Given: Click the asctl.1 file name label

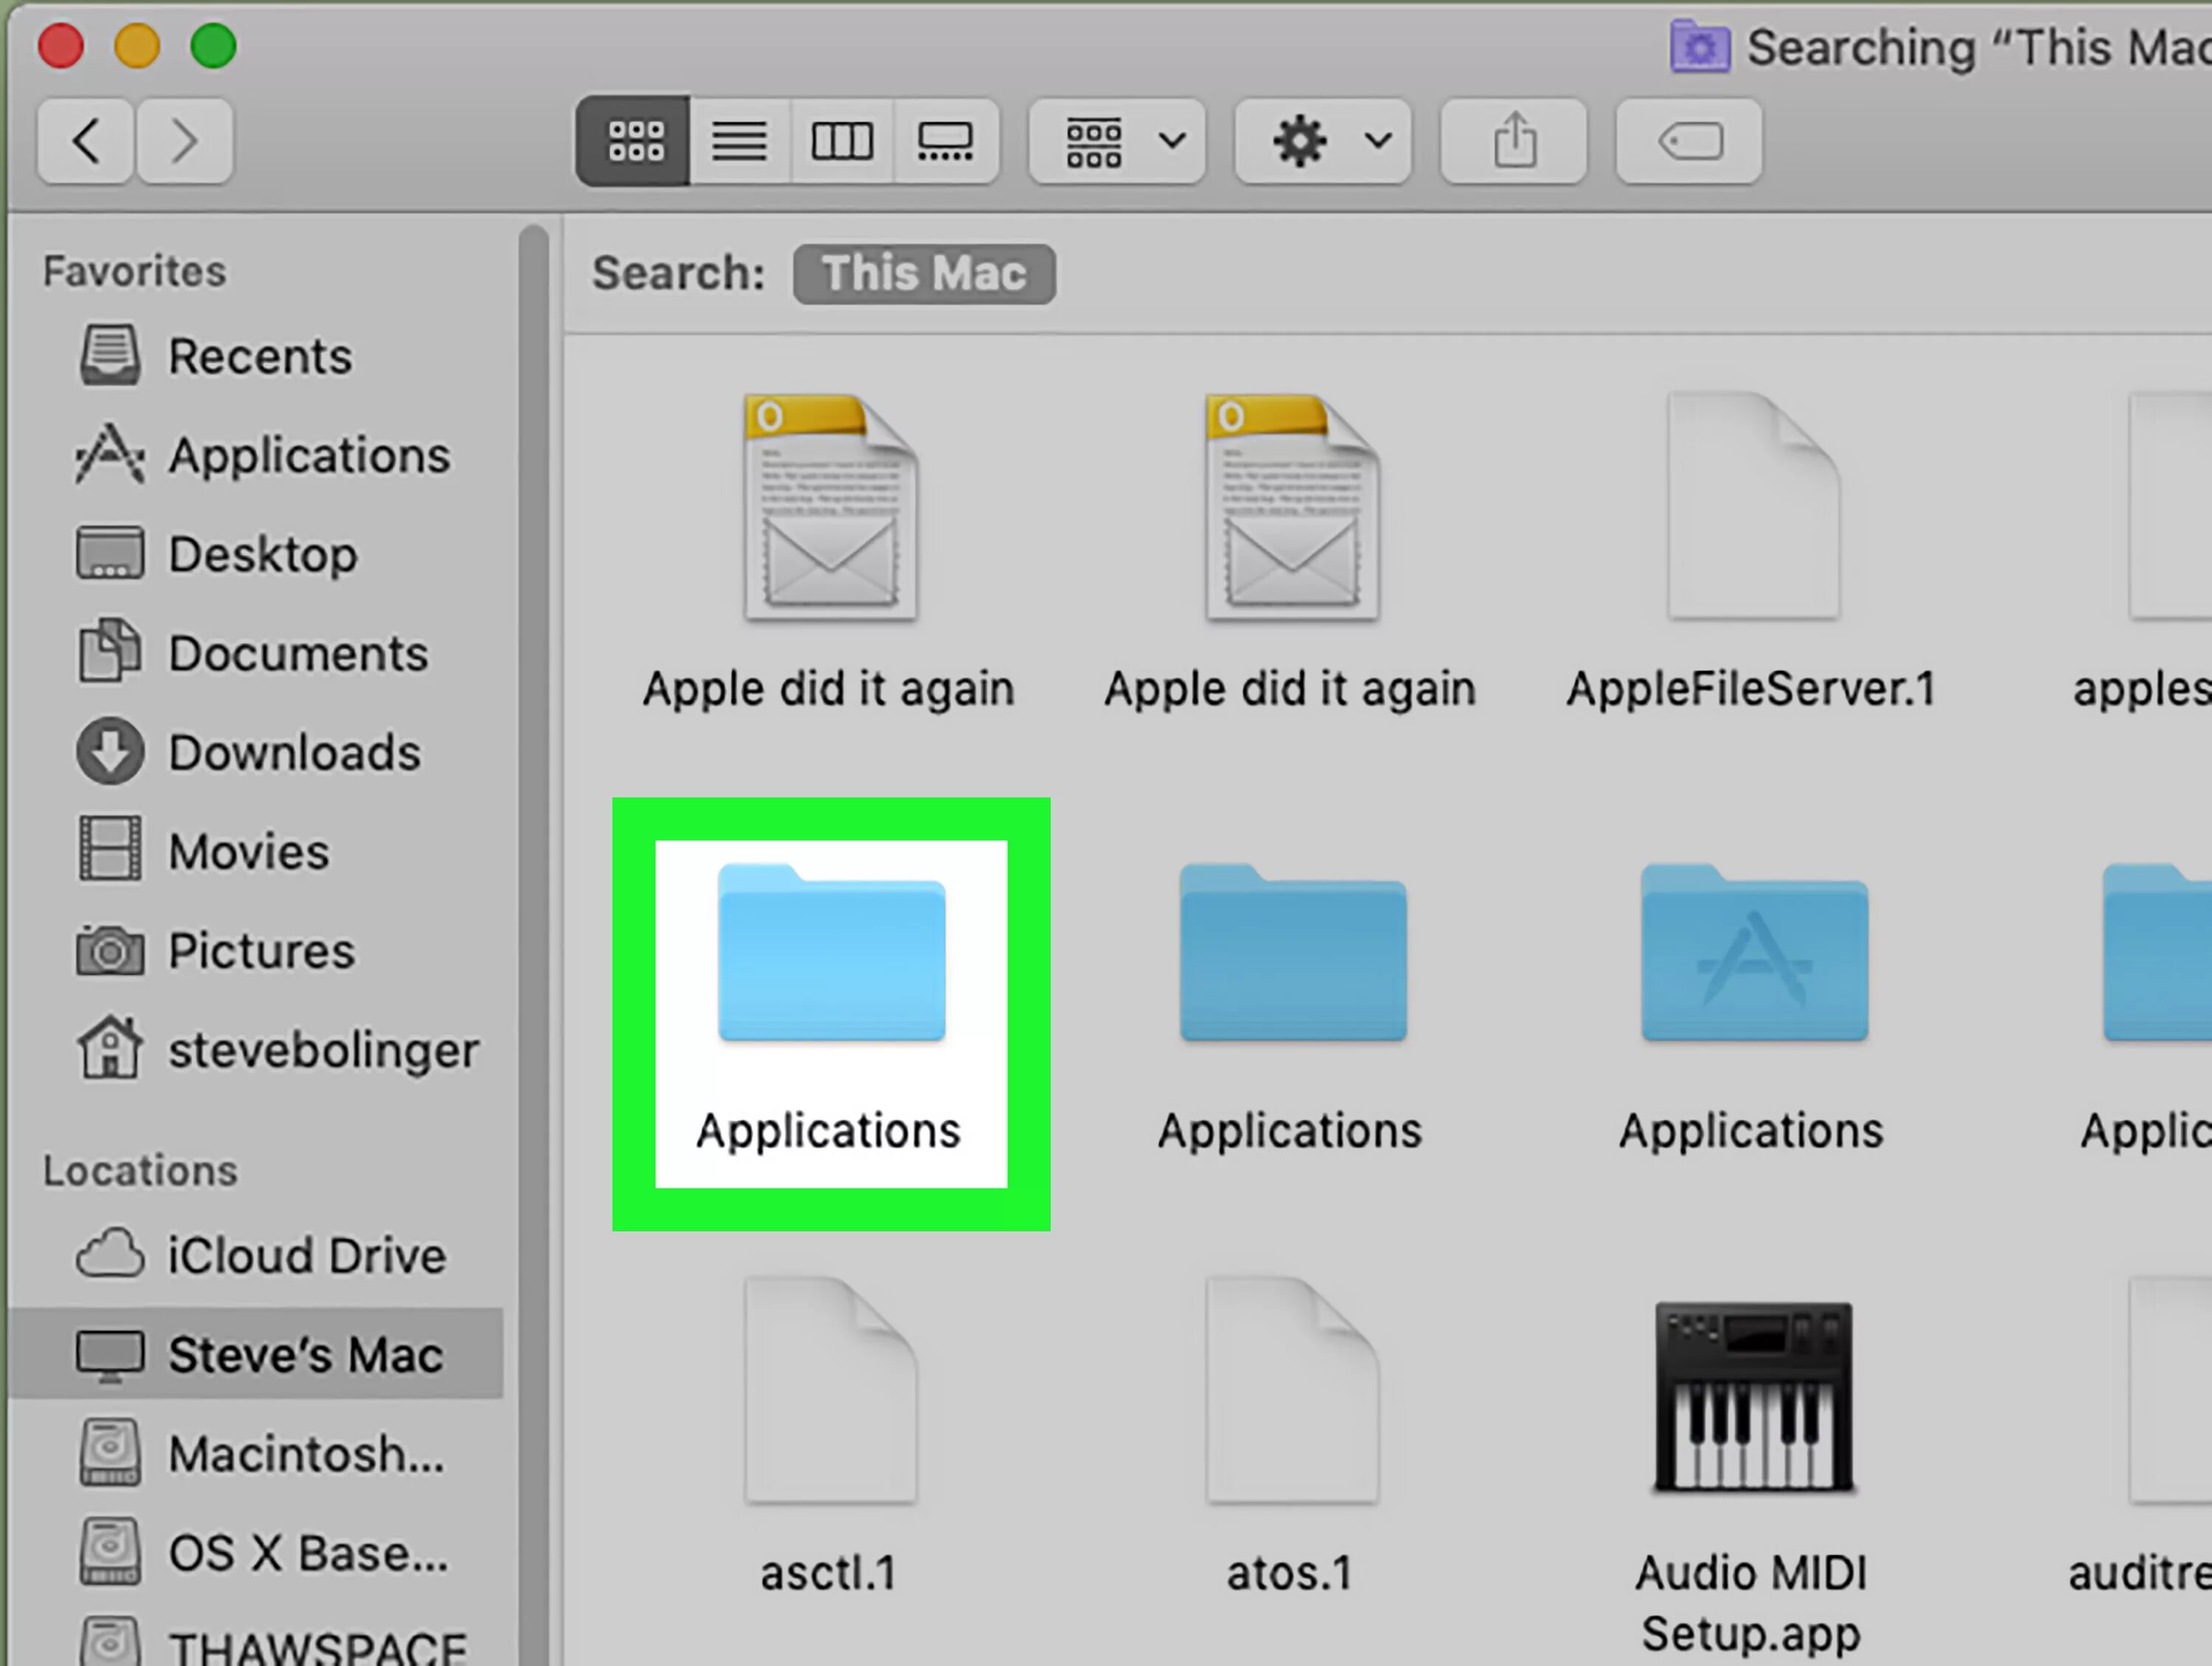Looking at the screenshot, I should pos(828,1573).
